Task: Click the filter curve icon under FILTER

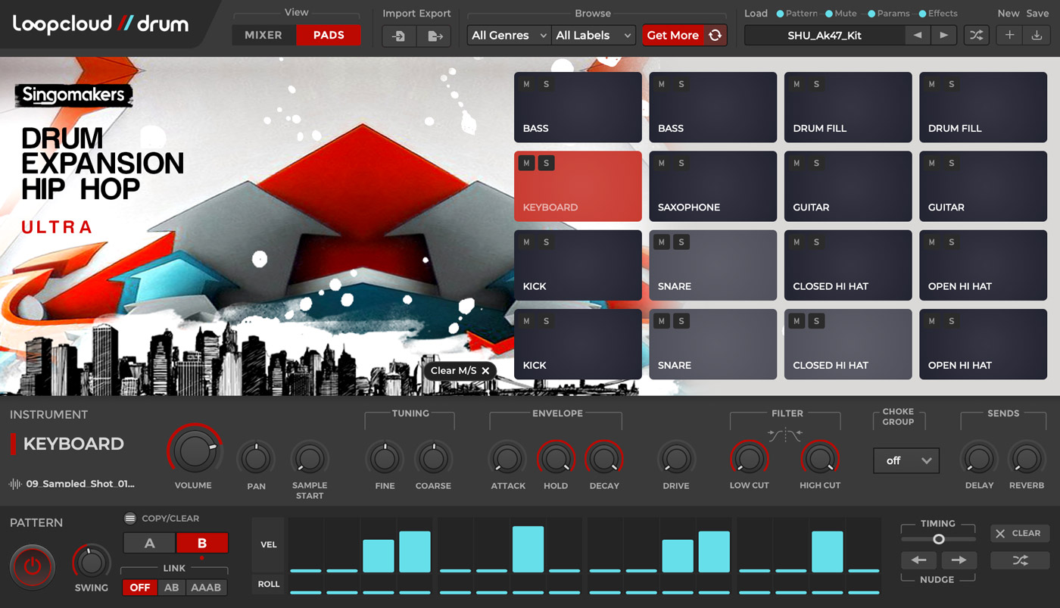Action: [785, 435]
